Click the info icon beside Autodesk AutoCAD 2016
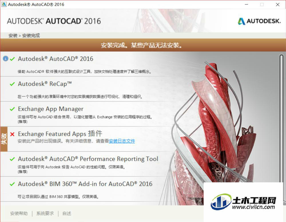Image resolution: width=286 pixels, height=222 pixels. (5, 58)
